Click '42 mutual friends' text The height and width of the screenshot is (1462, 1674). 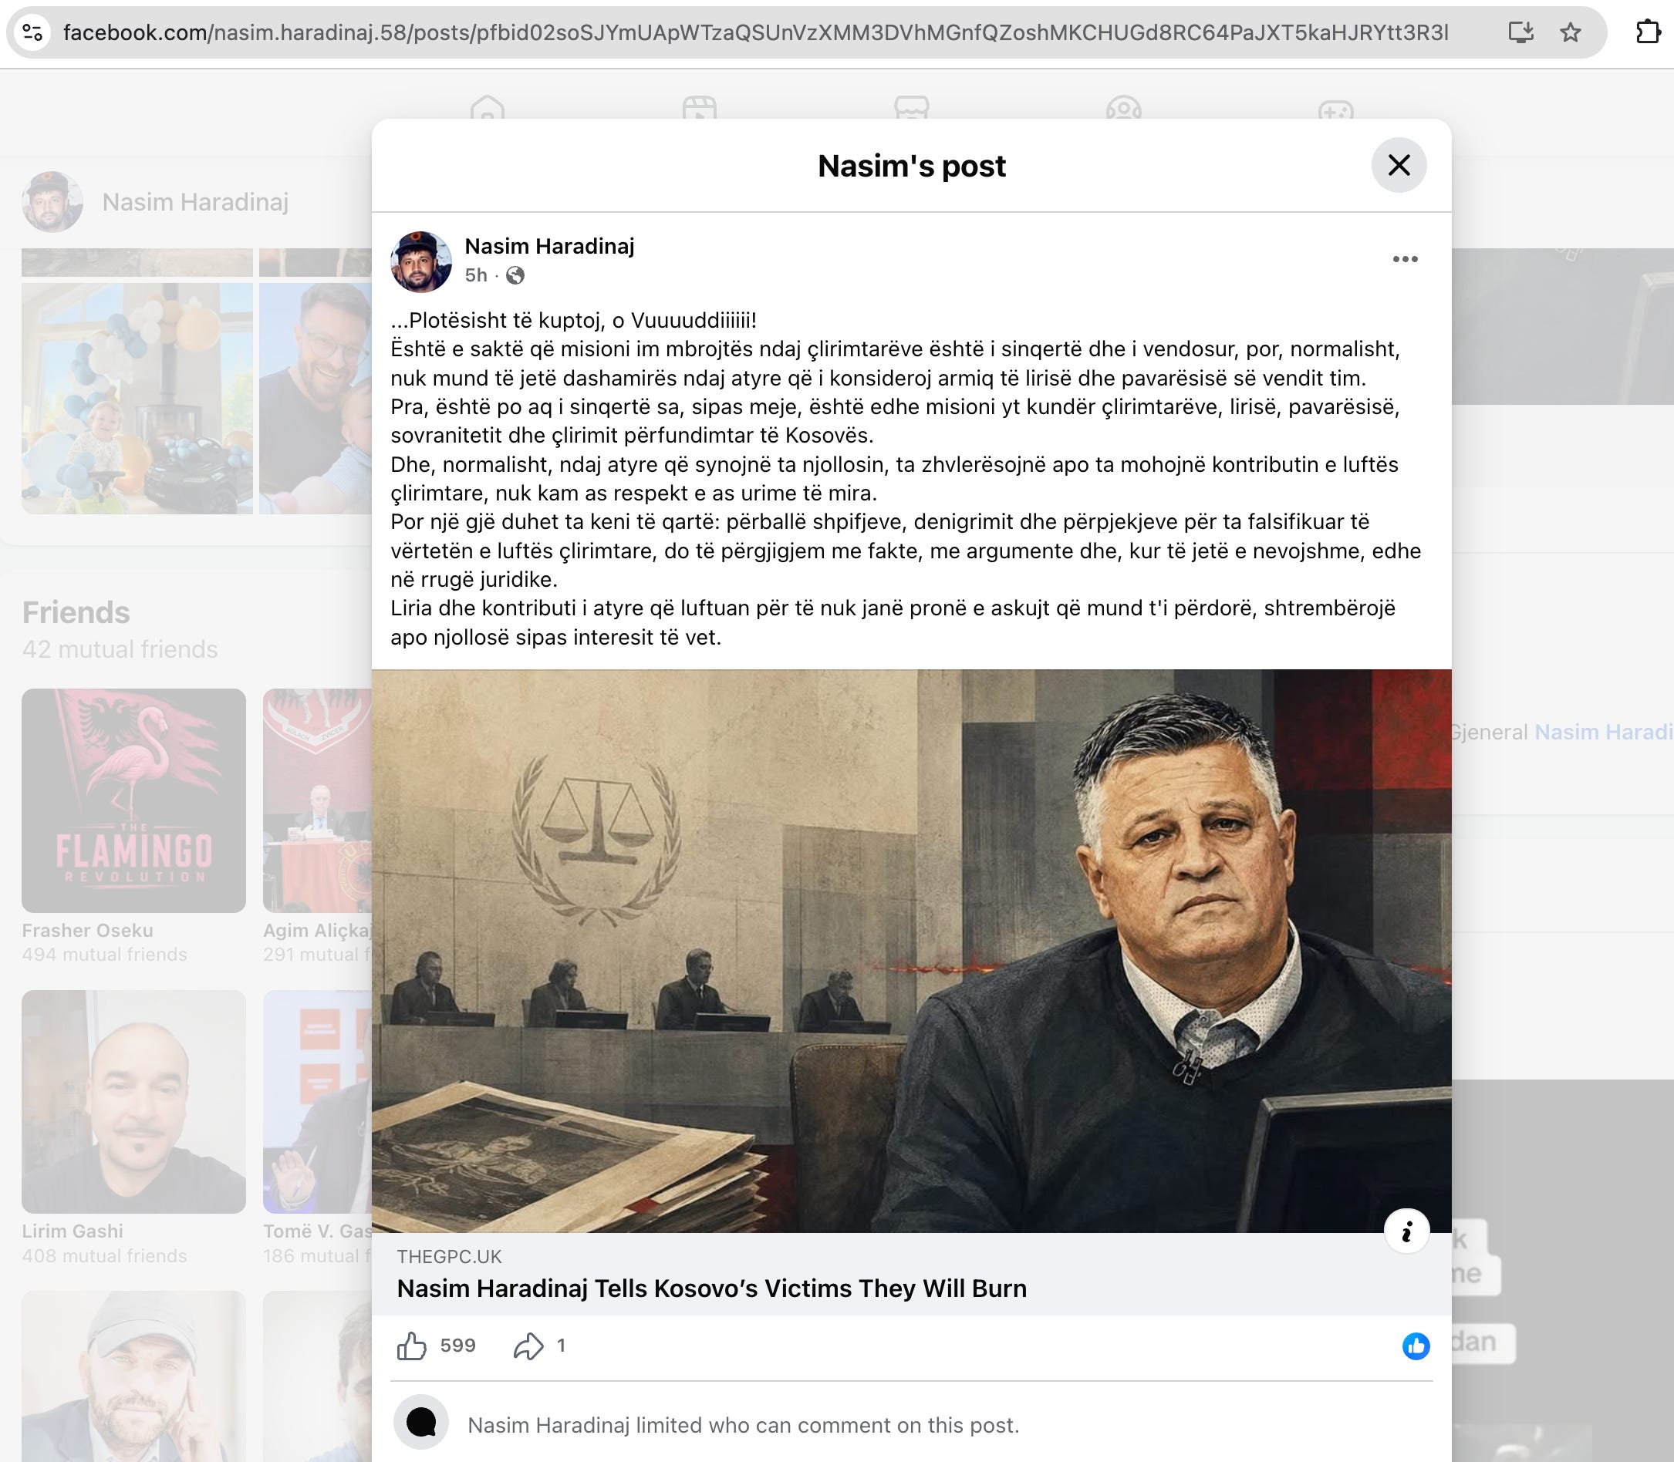120,649
